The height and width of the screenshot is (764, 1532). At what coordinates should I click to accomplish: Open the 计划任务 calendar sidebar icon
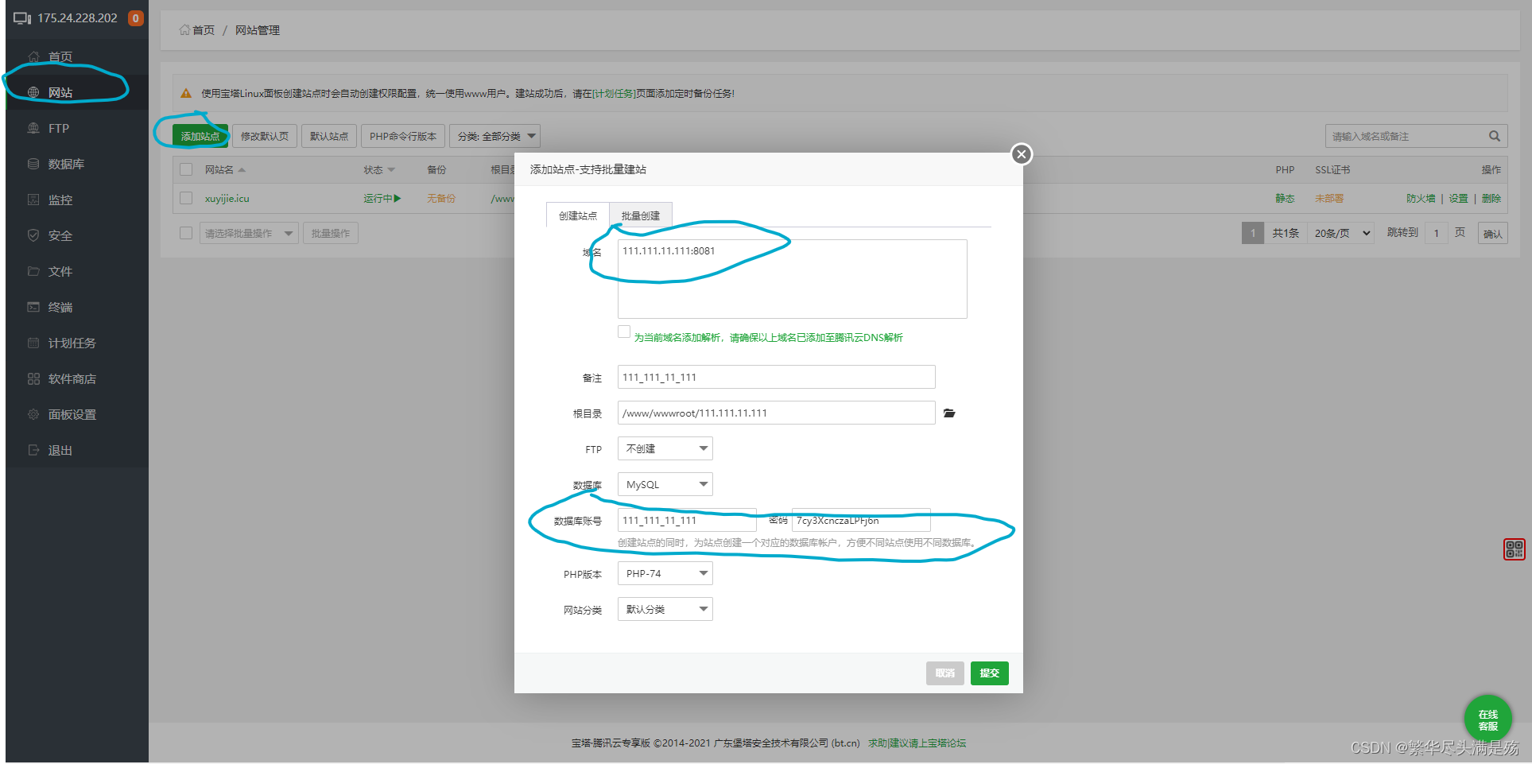pyautogui.click(x=33, y=343)
